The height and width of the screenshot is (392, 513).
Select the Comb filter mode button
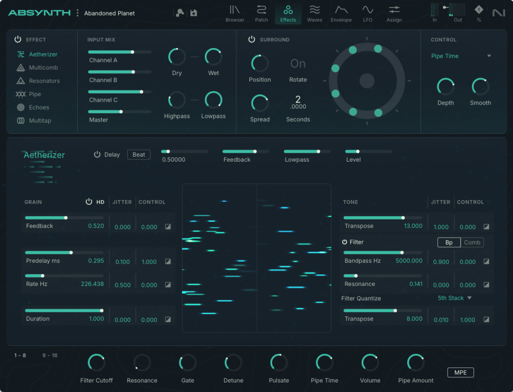(x=472, y=242)
